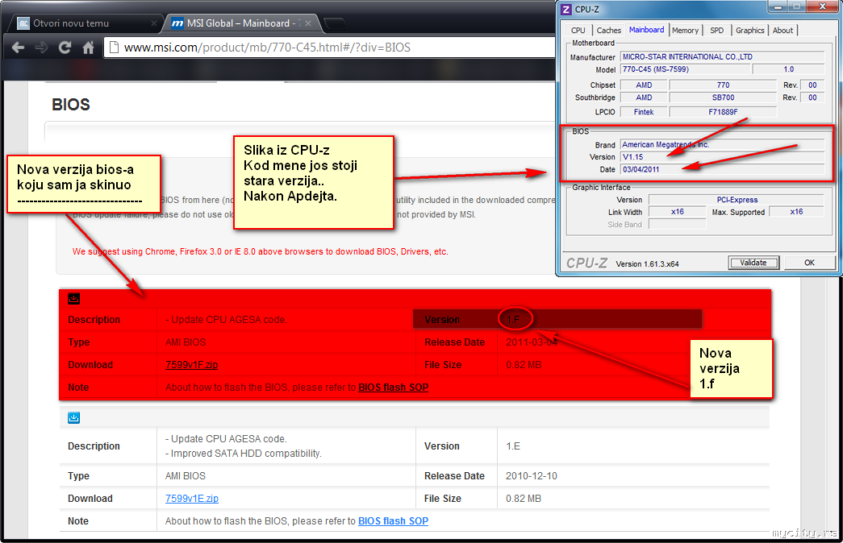
Task: Click the model value 770-C45 (MS-7599)
Action: [685, 68]
